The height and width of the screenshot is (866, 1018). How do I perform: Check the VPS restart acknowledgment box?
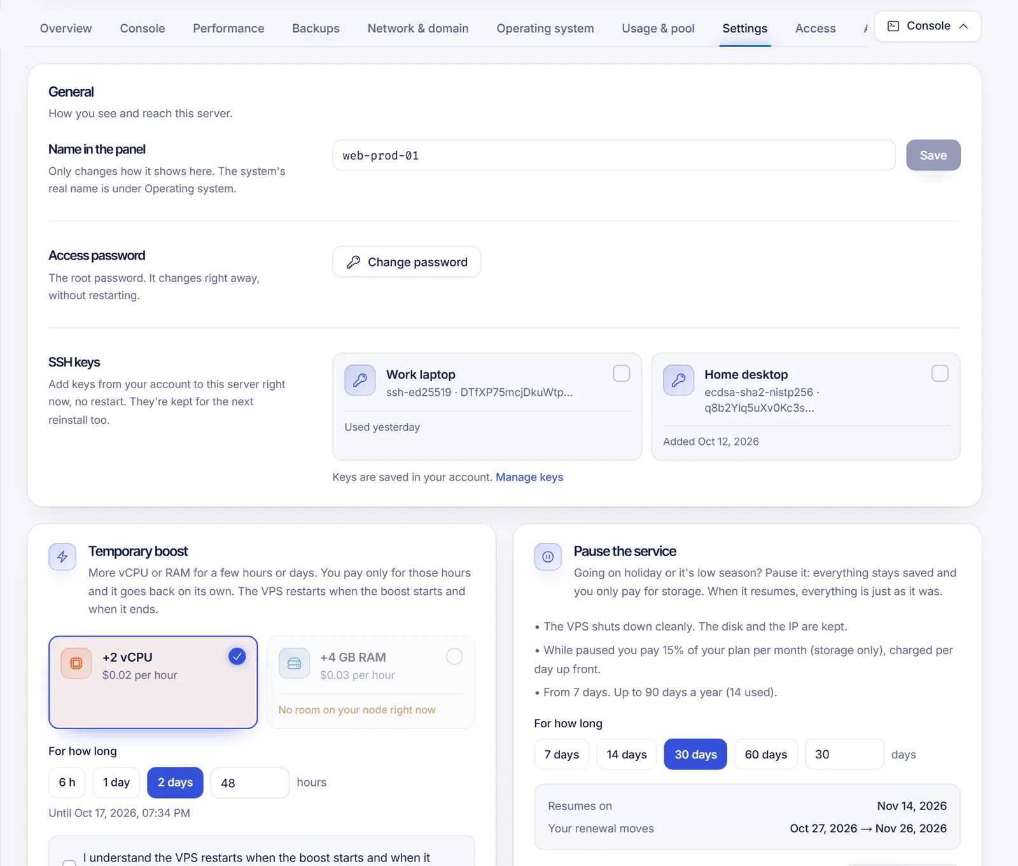point(69,862)
